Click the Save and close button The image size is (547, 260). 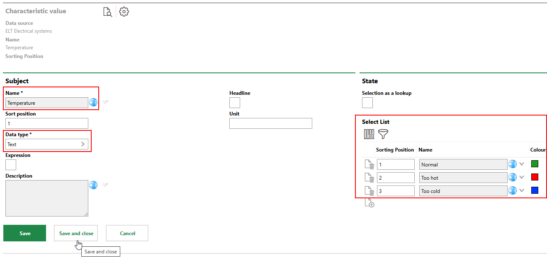76,233
